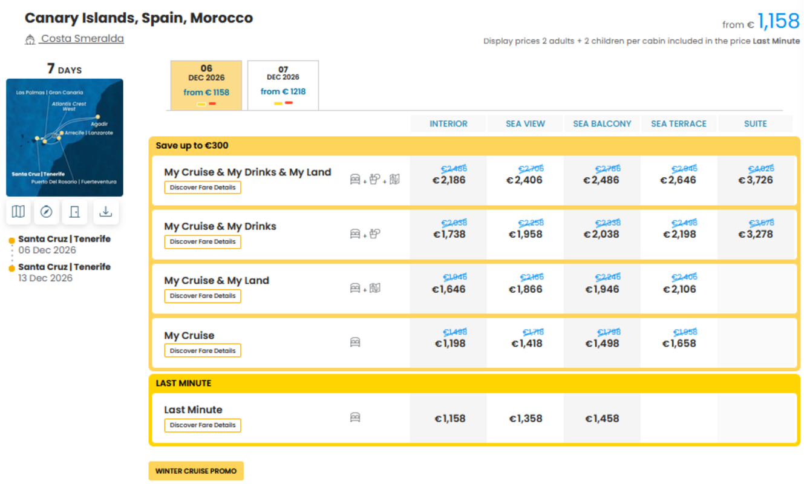Download the itinerary via download icon

(106, 212)
